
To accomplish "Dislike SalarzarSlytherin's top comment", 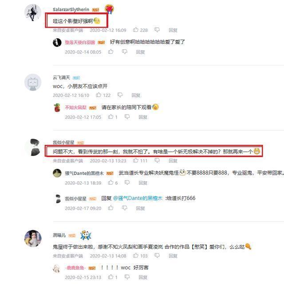I will point(157,30).
